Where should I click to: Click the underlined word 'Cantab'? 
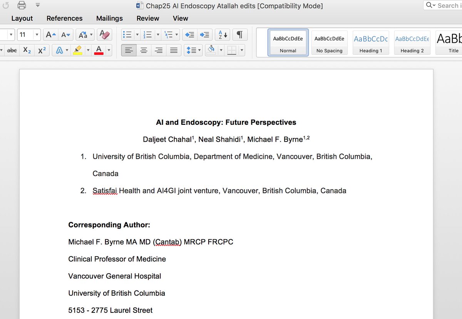(167, 242)
